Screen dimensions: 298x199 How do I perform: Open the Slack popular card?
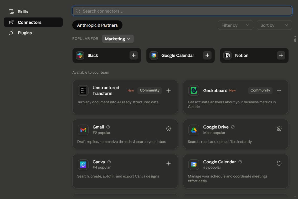(107, 55)
